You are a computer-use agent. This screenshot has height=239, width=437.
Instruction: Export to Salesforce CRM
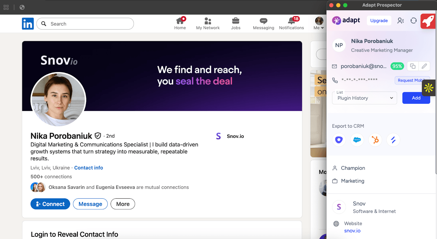tap(357, 140)
